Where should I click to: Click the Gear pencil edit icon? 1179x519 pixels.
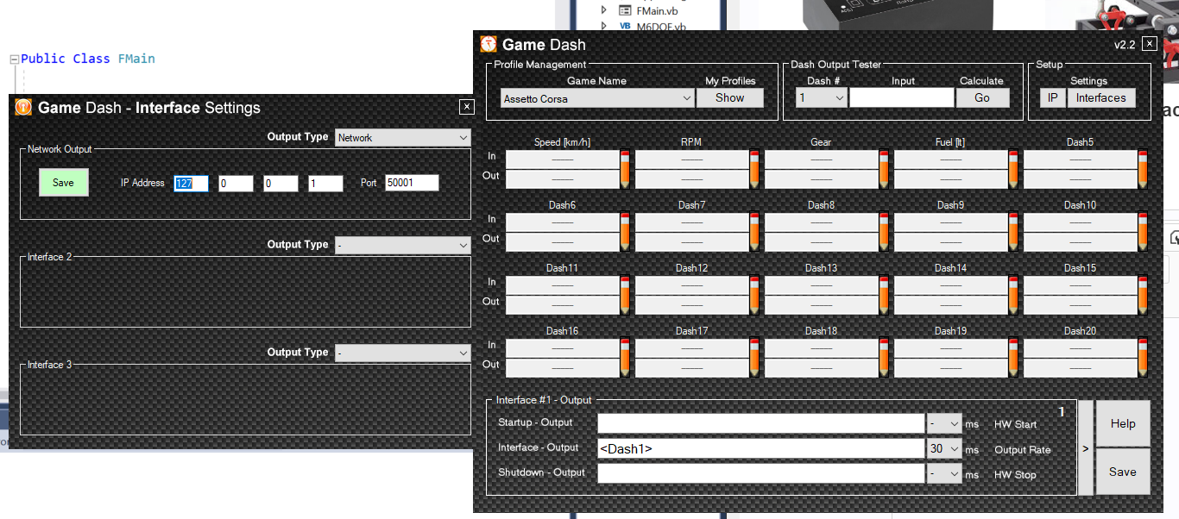[885, 169]
